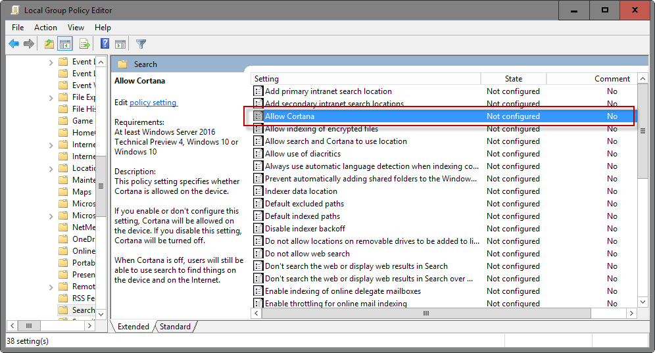Click folder icon beside NetMe tree node

click(63, 227)
